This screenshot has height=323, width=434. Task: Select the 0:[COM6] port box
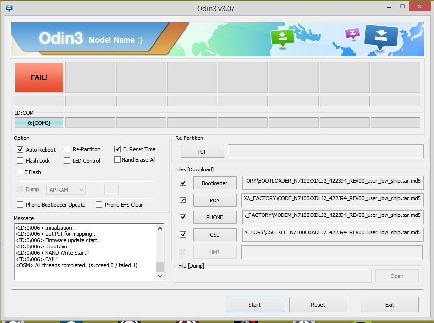(39, 123)
